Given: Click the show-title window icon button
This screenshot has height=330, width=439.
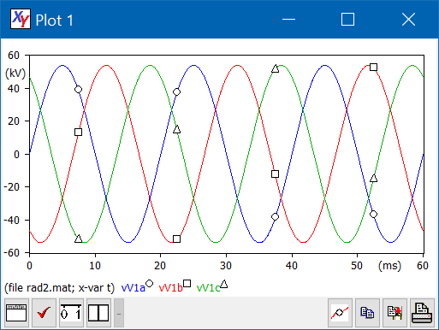Looking at the screenshot, I should click(x=16, y=313).
